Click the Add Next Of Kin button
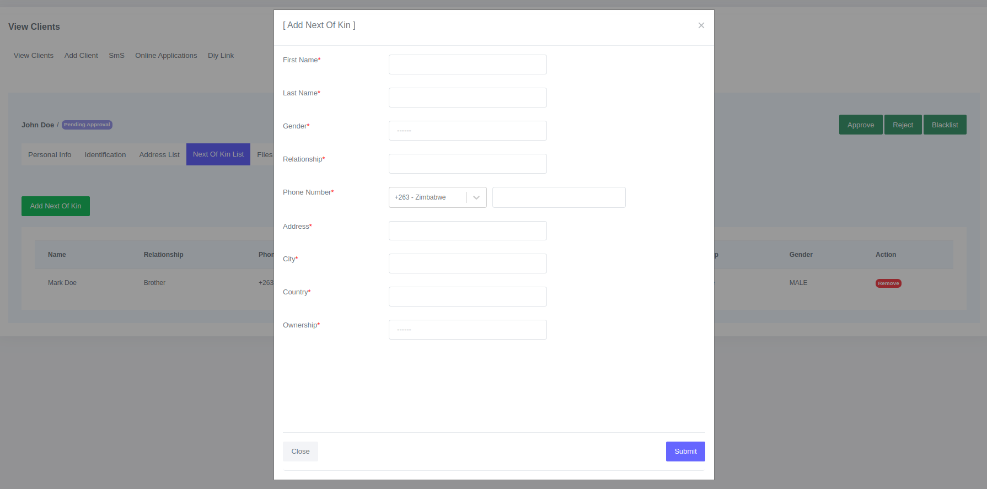The width and height of the screenshot is (987, 489). pos(55,206)
